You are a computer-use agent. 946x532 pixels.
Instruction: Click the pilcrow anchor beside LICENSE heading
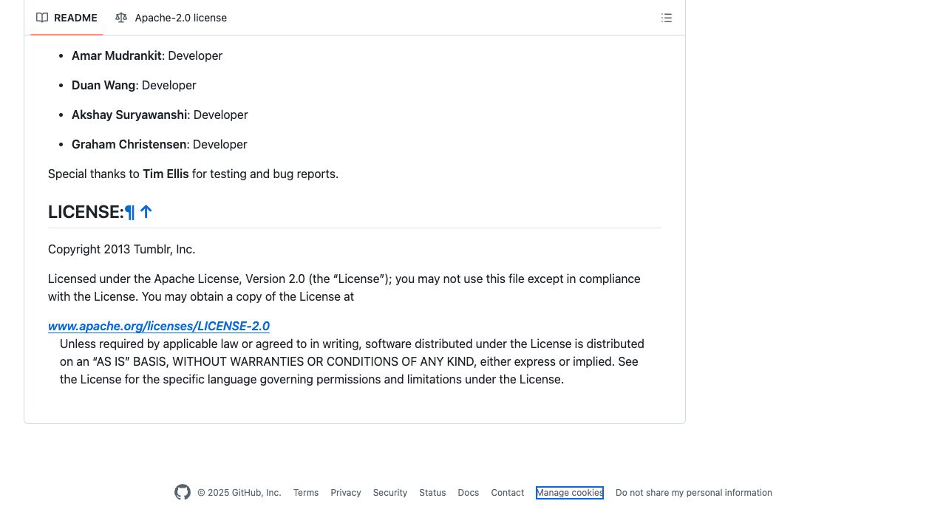coord(130,212)
